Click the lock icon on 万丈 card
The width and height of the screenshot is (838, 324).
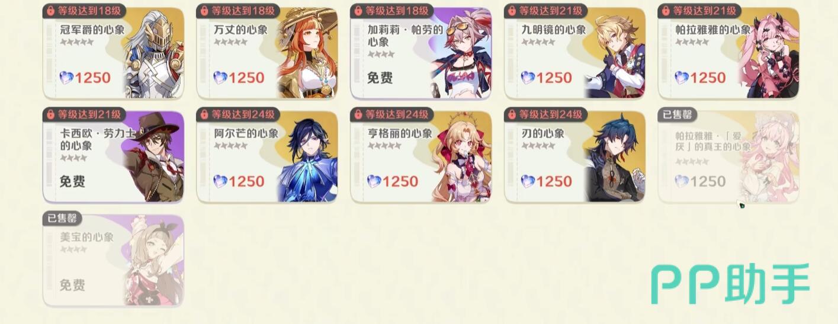tap(205, 11)
